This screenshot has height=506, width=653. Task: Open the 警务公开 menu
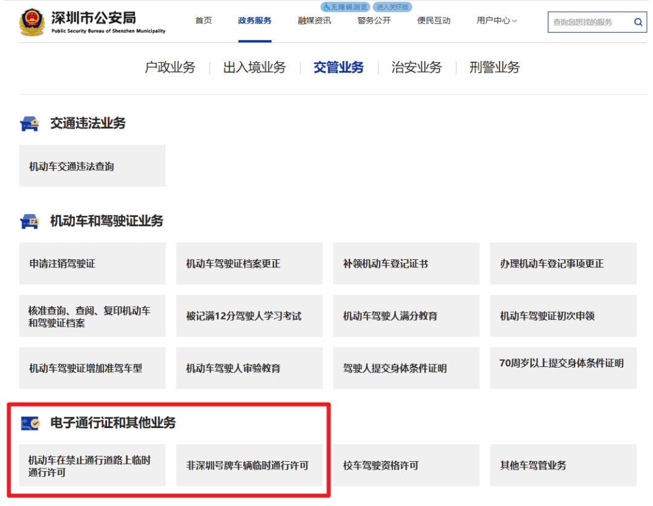point(373,20)
